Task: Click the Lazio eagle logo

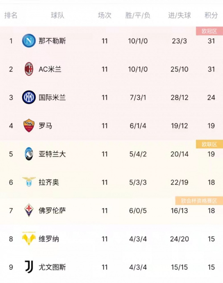Action: click(29, 182)
